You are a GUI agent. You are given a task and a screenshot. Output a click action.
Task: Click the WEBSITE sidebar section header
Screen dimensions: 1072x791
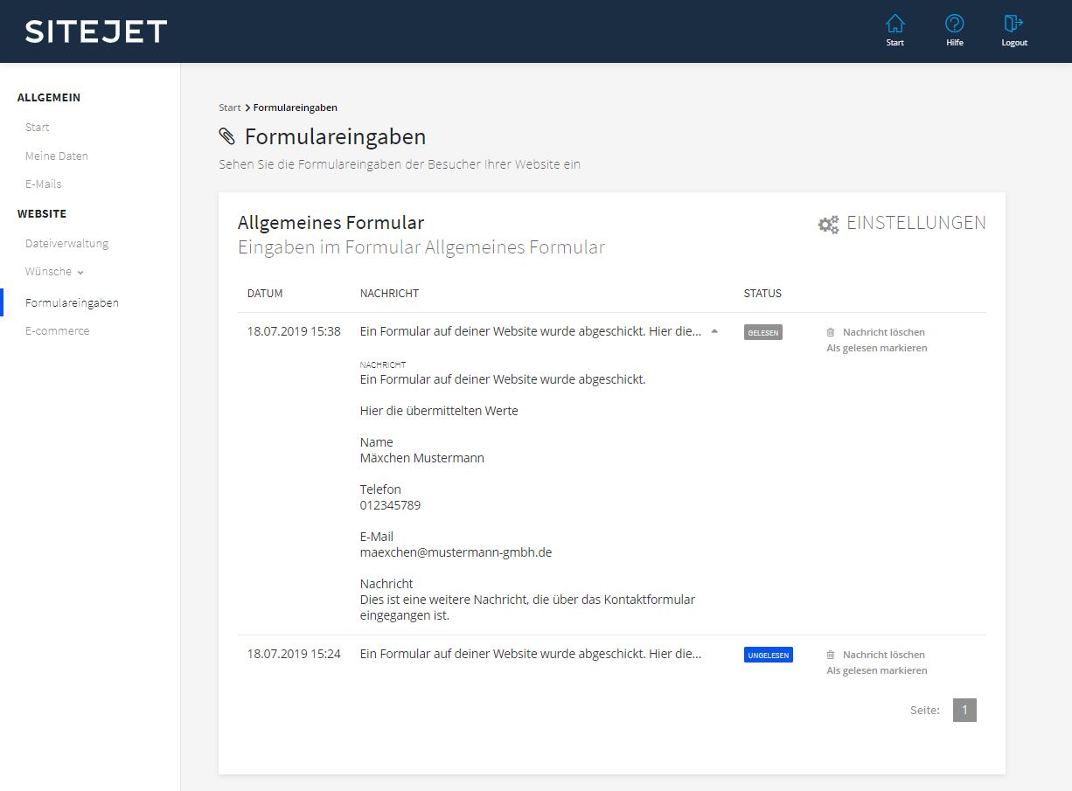coord(42,214)
